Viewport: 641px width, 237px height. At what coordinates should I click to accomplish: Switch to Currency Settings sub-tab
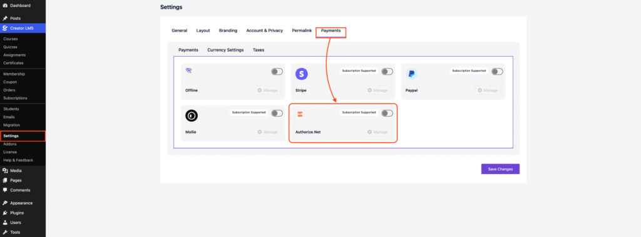tap(225, 50)
